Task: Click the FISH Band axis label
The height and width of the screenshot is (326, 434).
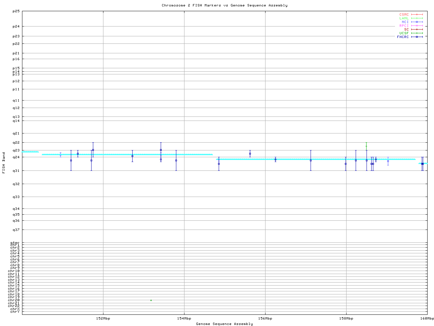Action: coord(4,163)
